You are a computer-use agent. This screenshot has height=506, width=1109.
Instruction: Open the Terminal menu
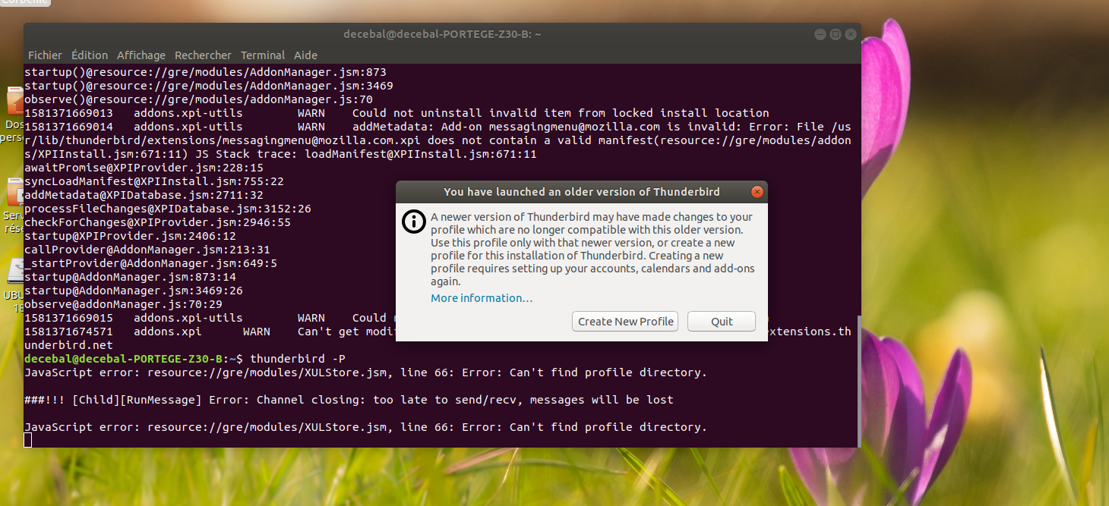(263, 55)
